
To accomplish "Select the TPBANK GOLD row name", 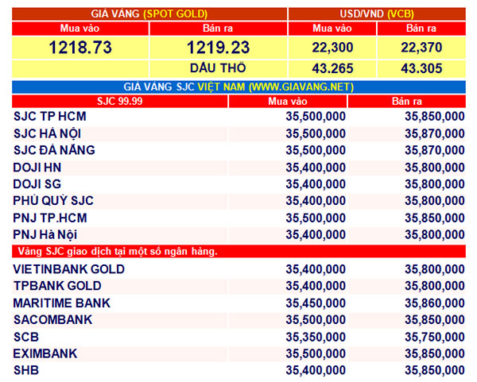I will point(57,286).
